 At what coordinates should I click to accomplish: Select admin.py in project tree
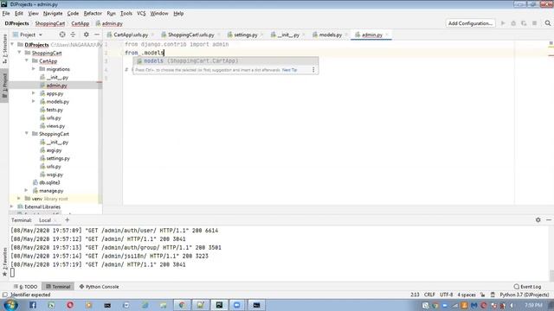coord(56,86)
